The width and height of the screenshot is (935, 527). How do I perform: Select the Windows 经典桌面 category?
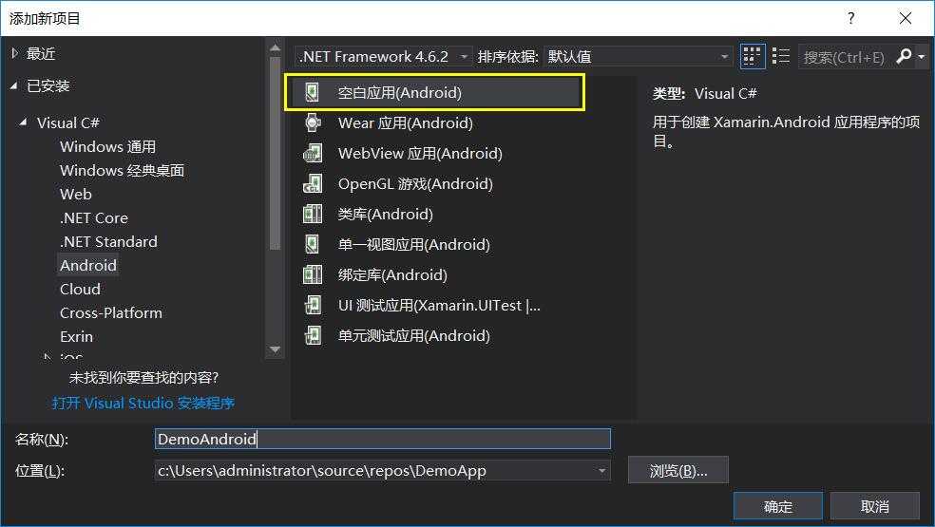tap(123, 171)
